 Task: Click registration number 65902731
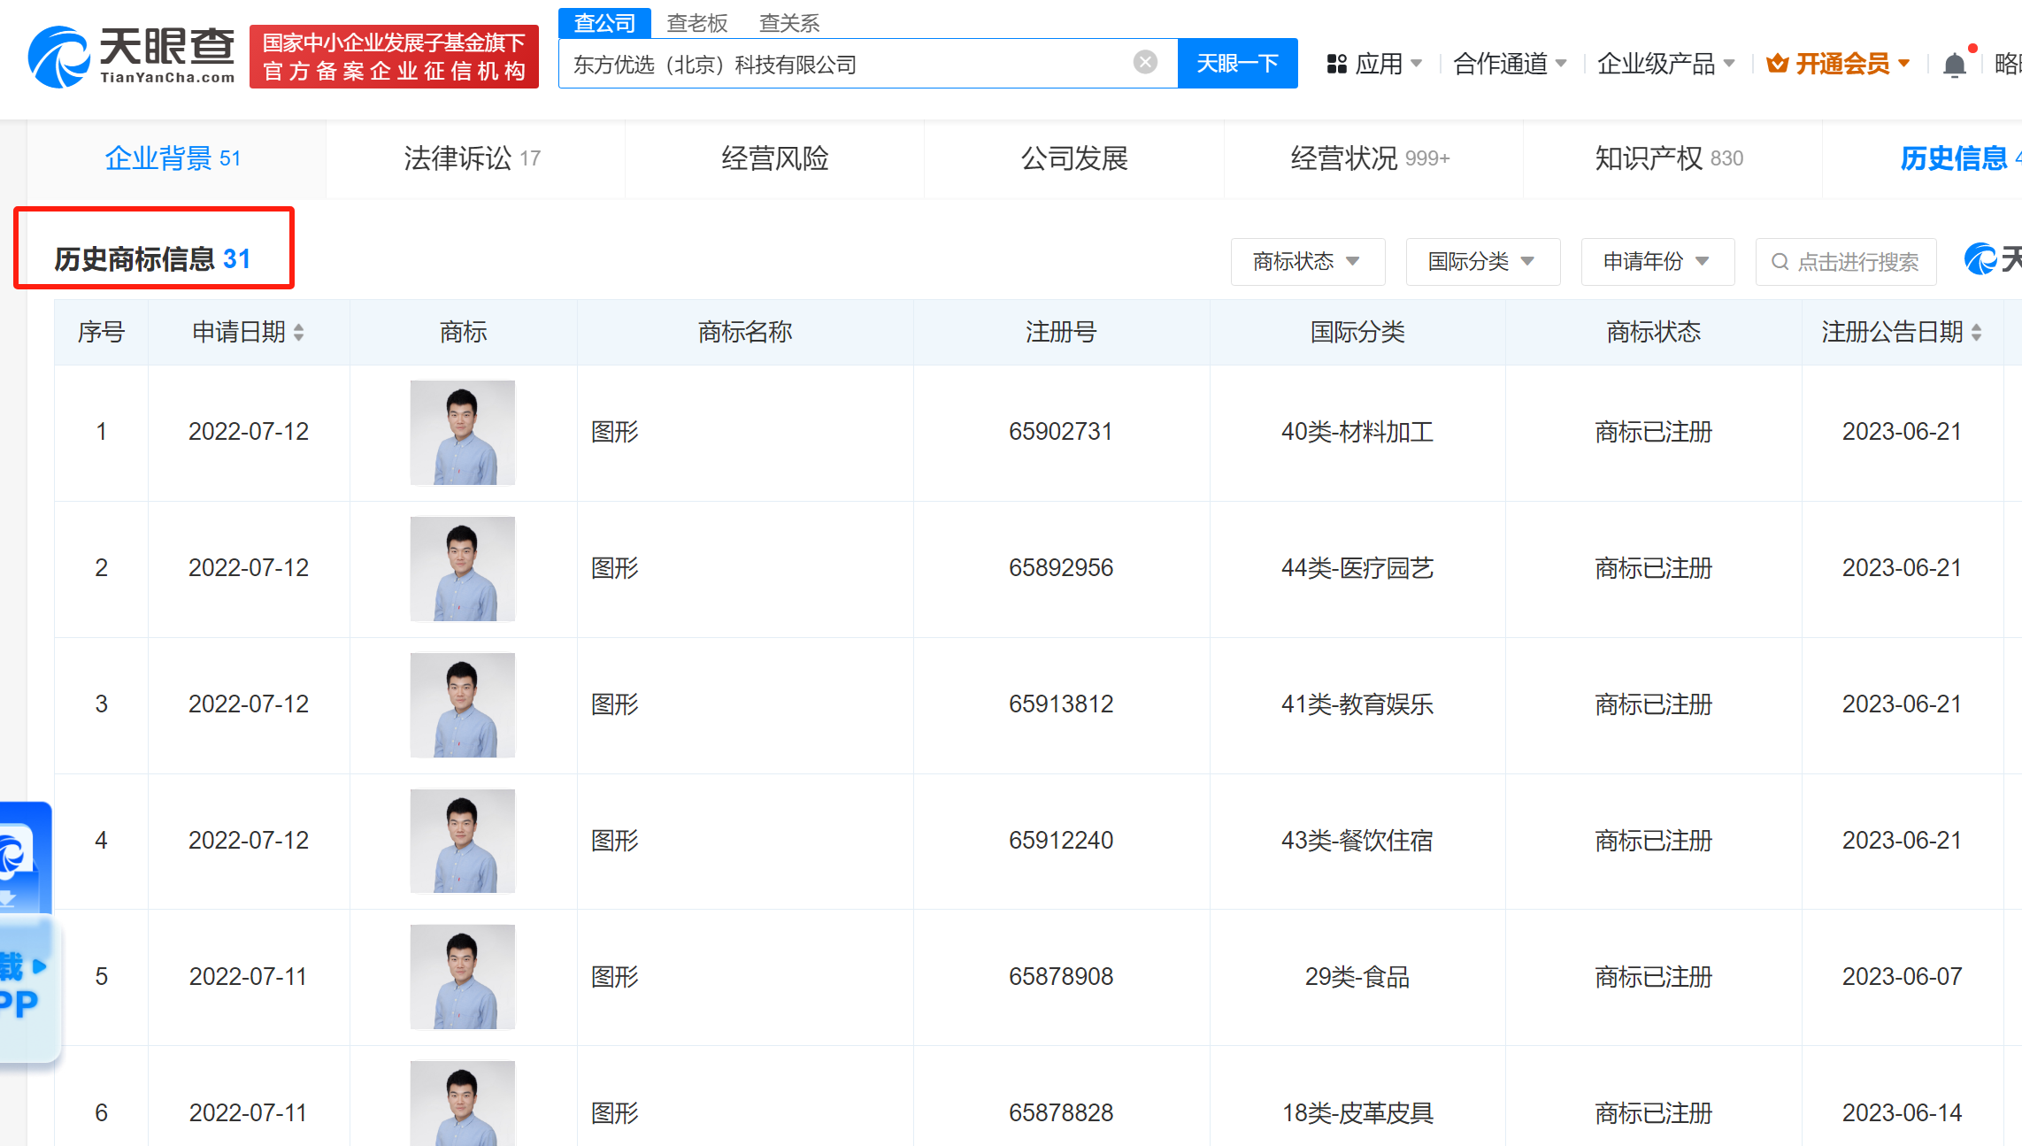point(1060,432)
